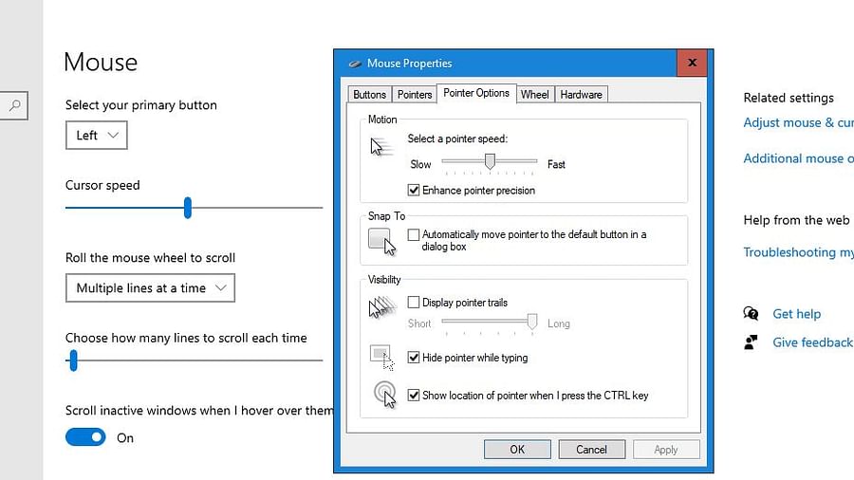Screen dimensions: 854x480
Task: Click the lines to scroll slider handle
Action: (73, 360)
